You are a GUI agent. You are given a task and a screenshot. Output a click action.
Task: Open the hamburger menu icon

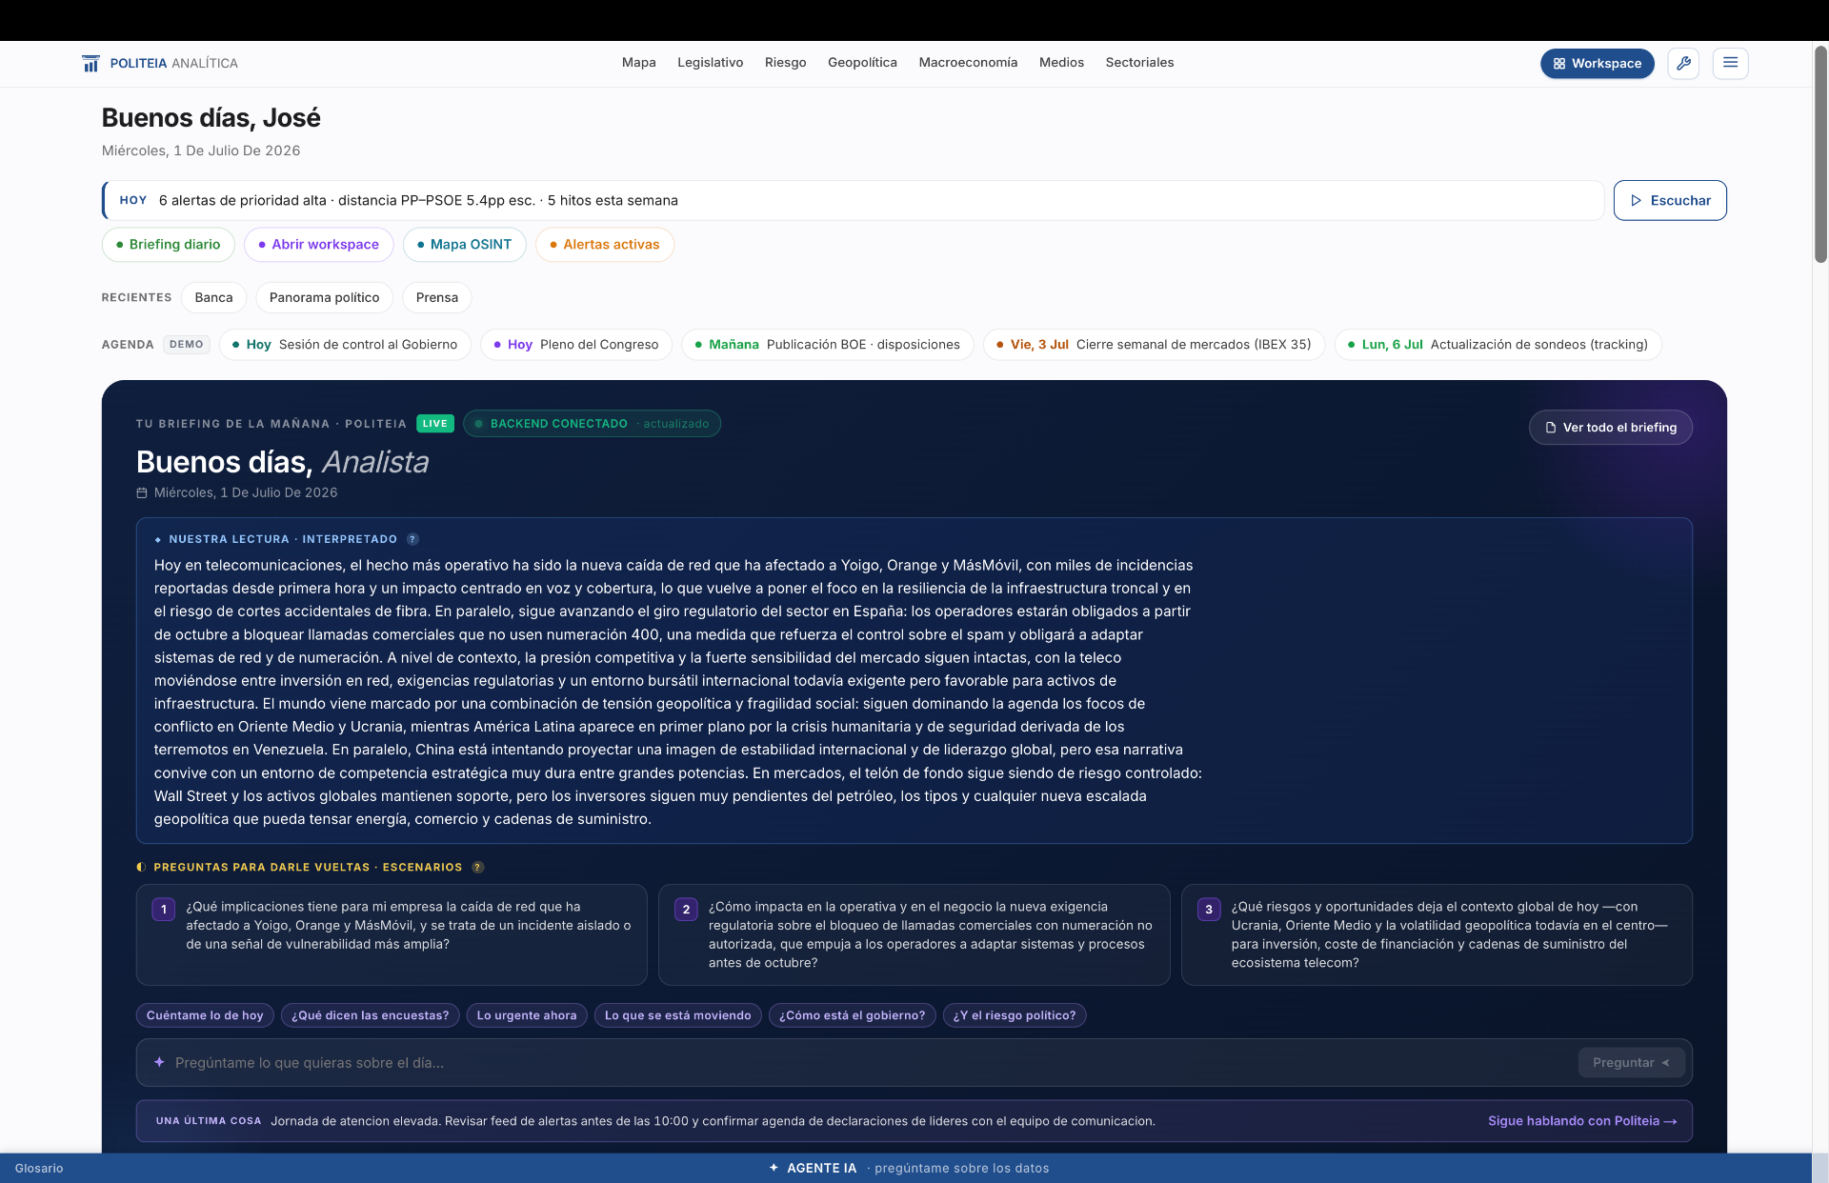1730,63
